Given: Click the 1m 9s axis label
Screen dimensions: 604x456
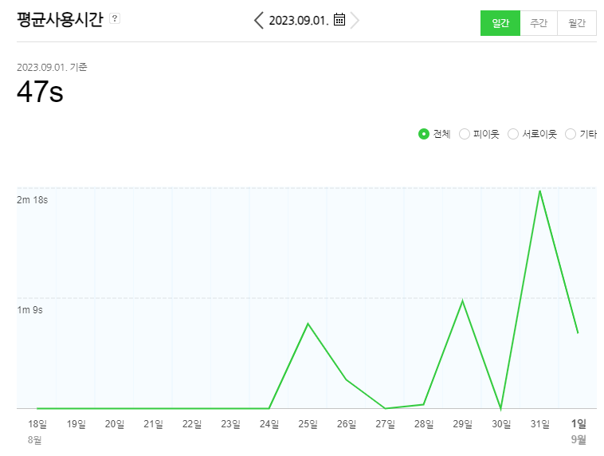Looking at the screenshot, I should (29, 310).
